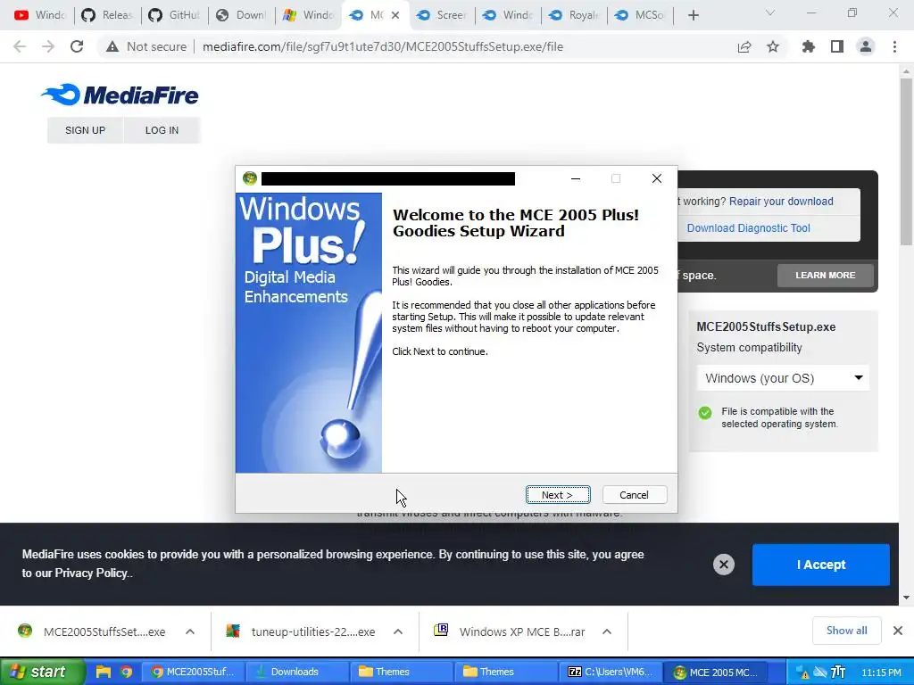Reload the page in Chrome

77,46
